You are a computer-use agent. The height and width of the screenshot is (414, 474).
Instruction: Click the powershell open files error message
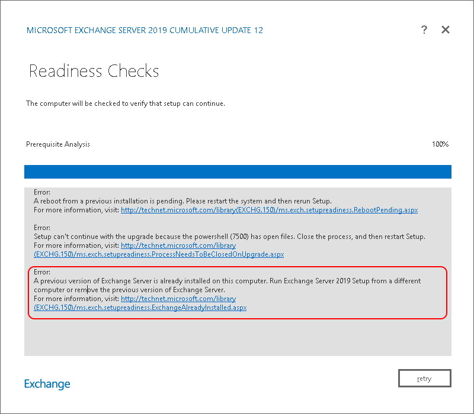tap(229, 237)
